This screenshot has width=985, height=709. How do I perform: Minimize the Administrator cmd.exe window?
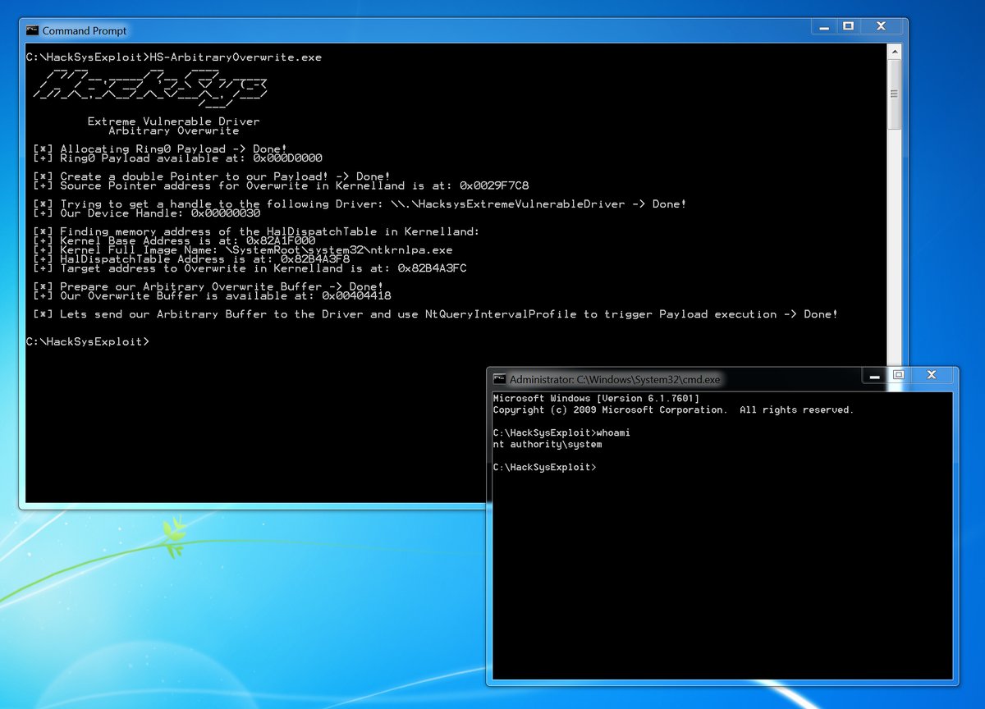click(874, 375)
